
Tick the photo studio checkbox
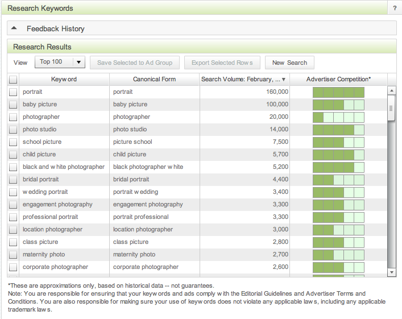13,130
